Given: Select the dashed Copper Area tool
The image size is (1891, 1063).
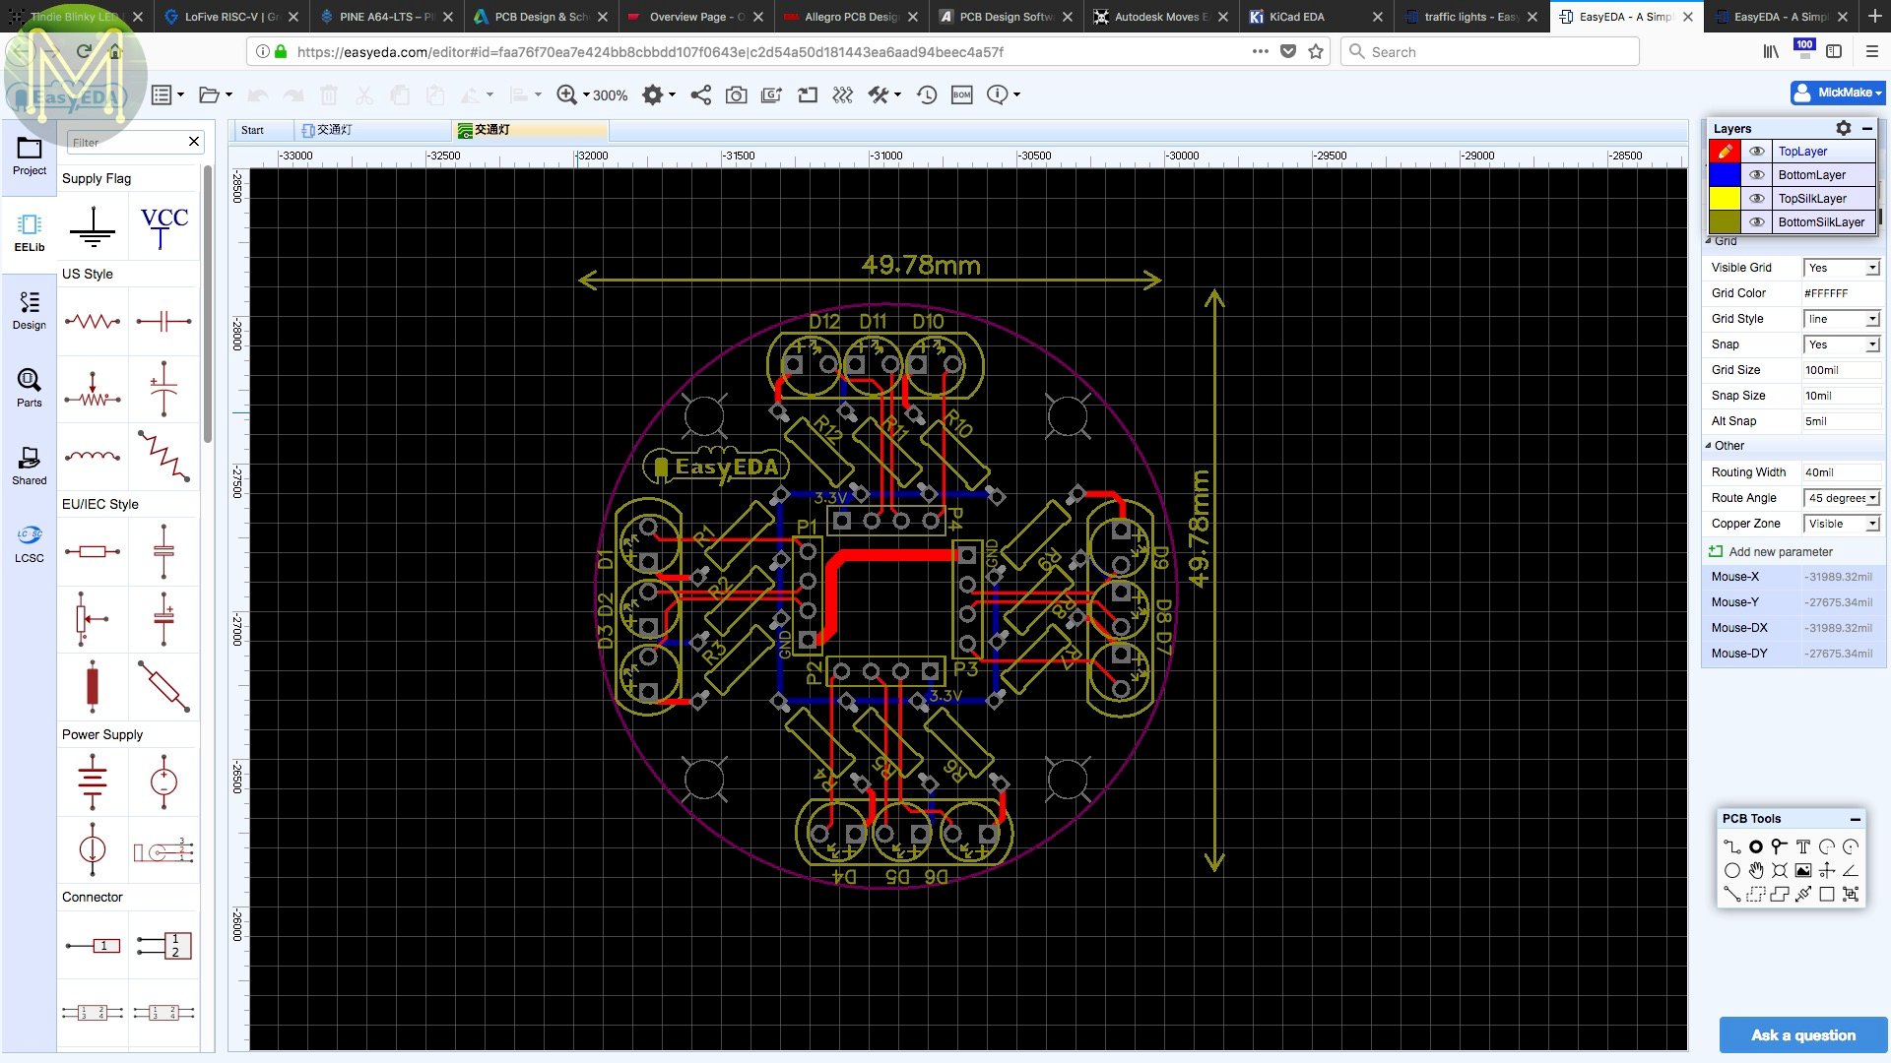Looking at the screenshot, I should (1756, 894).
